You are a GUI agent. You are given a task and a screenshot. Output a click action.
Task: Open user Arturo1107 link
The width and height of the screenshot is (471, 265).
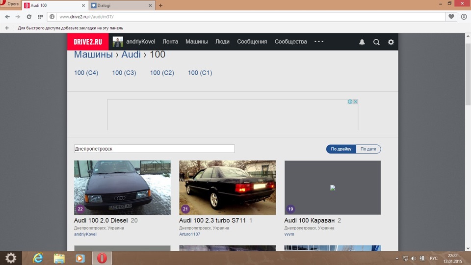point(189,235)
